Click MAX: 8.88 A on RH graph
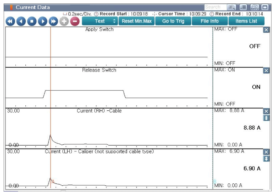Viewport: 275px width, 195px height. (229, 110)
